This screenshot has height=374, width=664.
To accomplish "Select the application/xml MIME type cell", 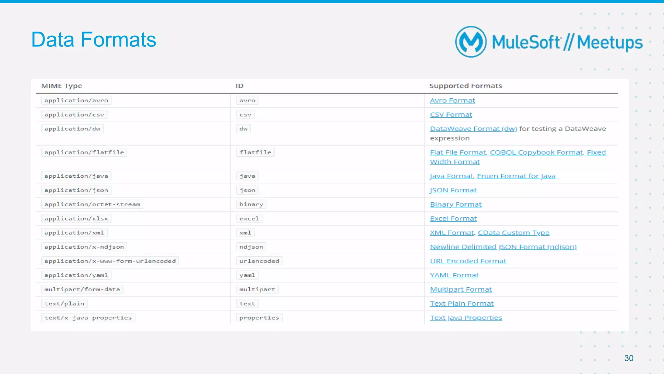I will tap(74, 233).
